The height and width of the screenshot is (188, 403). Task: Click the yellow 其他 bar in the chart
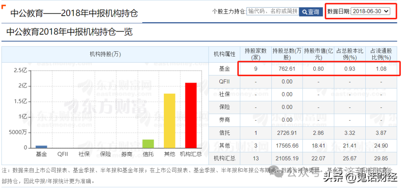[169, 121]
